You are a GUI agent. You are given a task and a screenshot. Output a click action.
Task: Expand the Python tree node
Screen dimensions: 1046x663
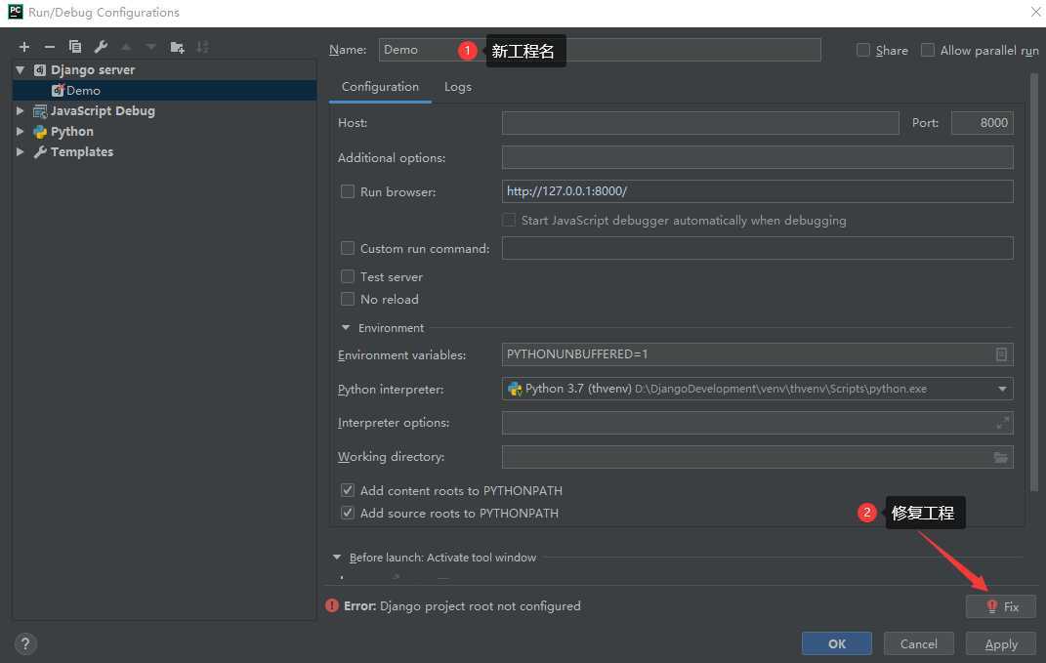[20, 132]
